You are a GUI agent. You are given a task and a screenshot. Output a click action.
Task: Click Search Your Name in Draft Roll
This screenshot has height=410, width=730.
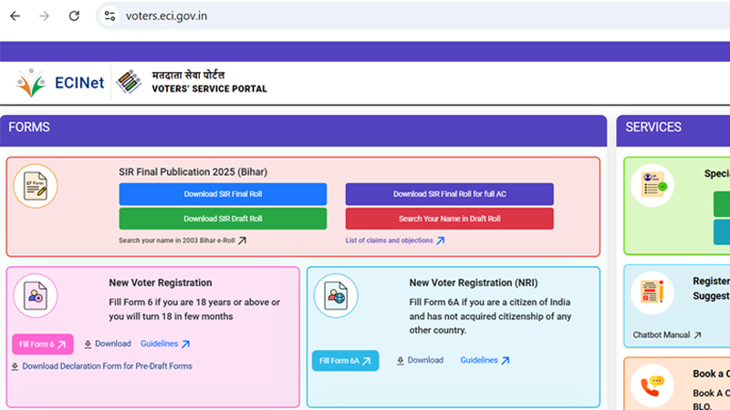(449, 219)
